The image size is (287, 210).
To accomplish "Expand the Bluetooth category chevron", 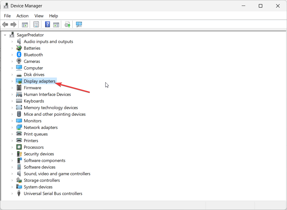I will 12,55.
